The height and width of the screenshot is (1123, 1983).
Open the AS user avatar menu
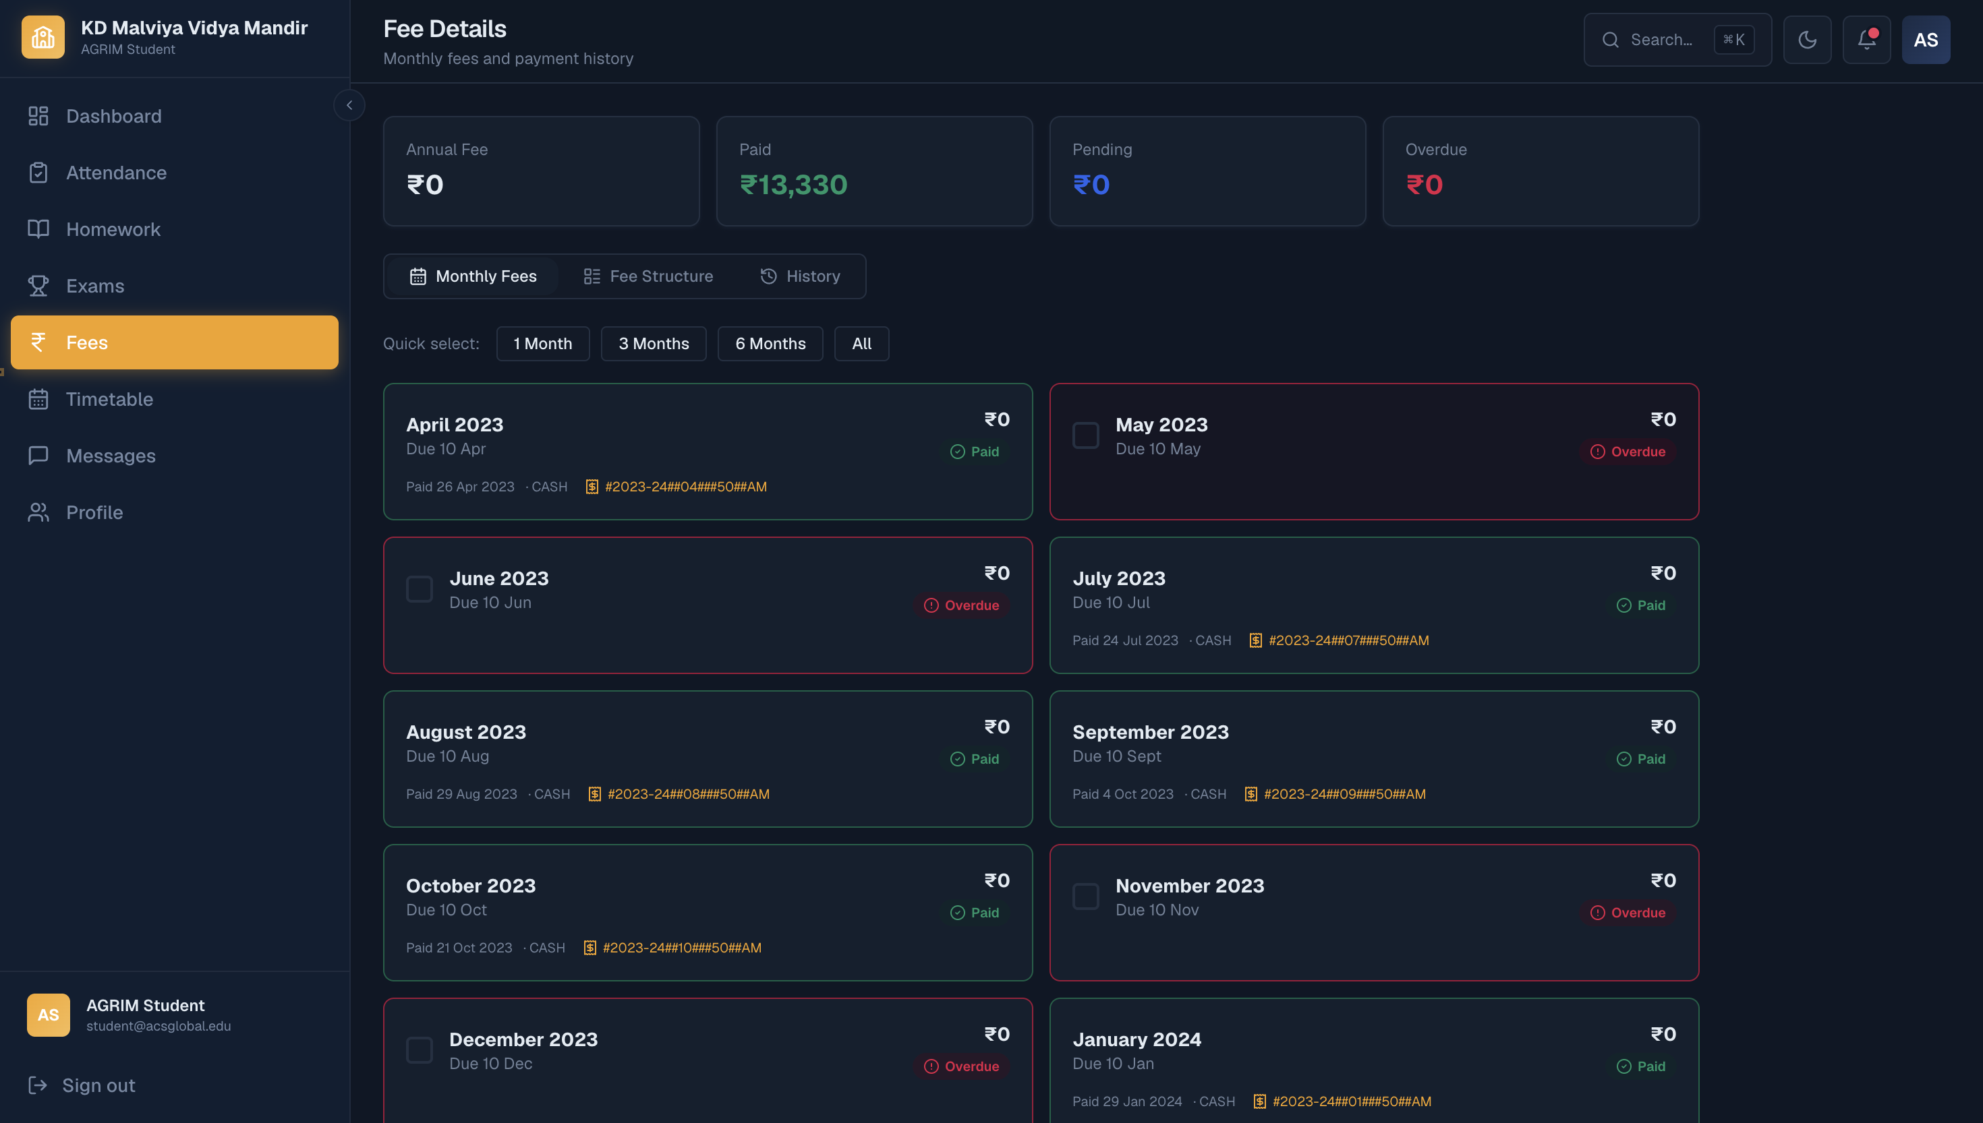click(x=1926, y=39)
